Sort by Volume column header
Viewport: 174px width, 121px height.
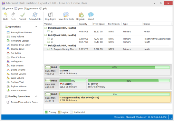(x=61, y=24)
